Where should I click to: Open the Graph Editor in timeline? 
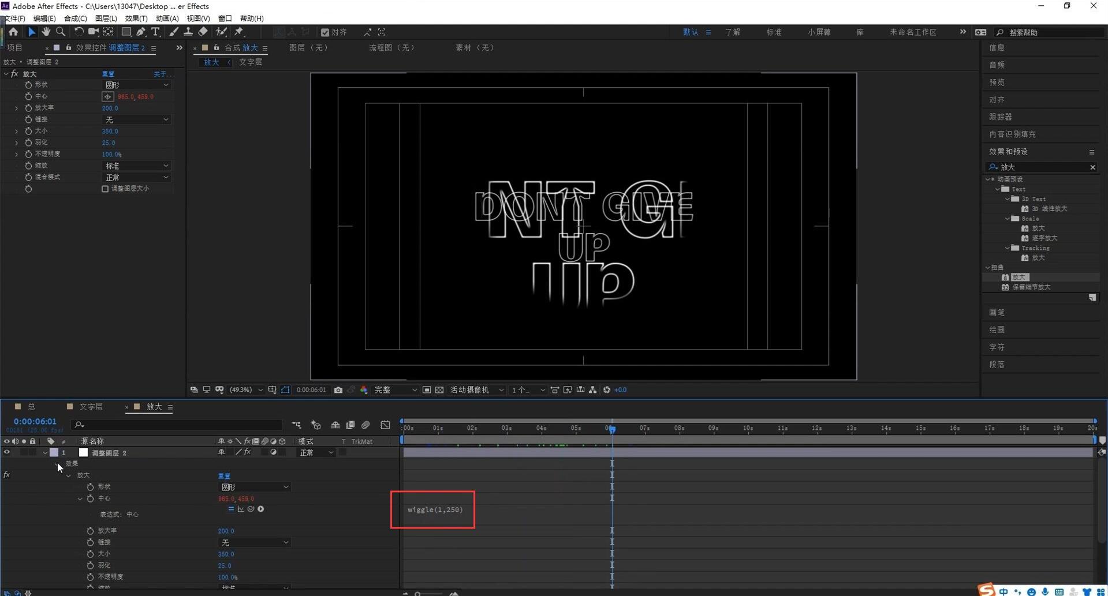coord(385,425)
